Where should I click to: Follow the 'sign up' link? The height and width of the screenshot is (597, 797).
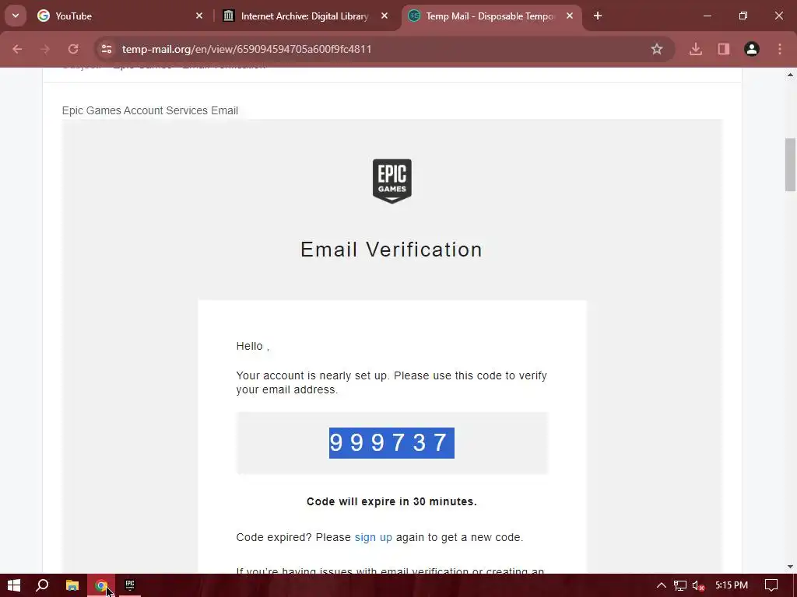pyautogui.click(x=373, y=537)
